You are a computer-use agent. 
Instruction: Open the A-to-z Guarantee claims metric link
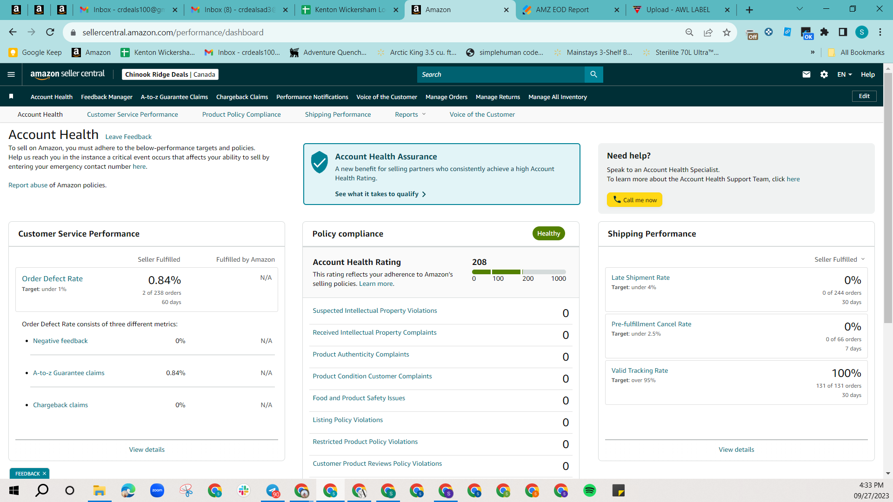(x=69, y=373)
